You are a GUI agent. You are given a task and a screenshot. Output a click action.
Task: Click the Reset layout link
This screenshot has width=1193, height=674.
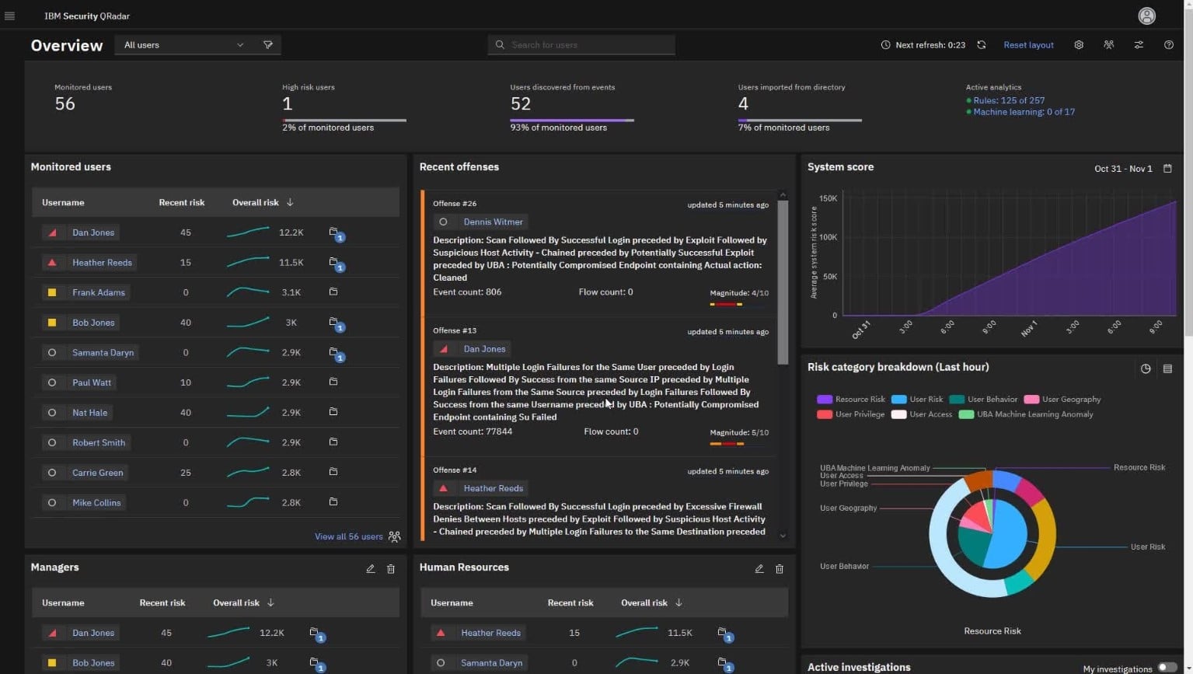click(1028, 45)
